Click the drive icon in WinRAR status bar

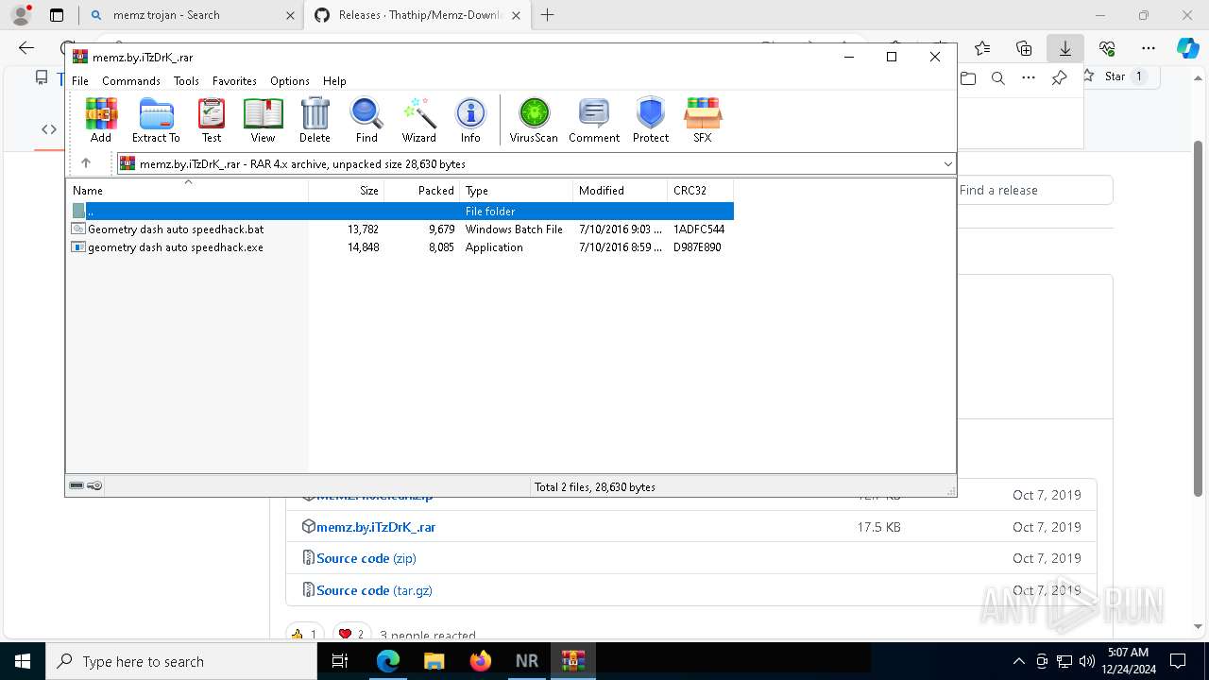tap(77, 485)
